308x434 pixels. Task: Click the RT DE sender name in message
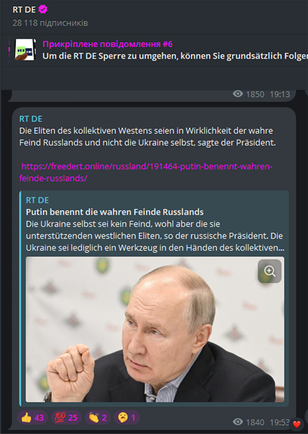[x=31, y=119]
